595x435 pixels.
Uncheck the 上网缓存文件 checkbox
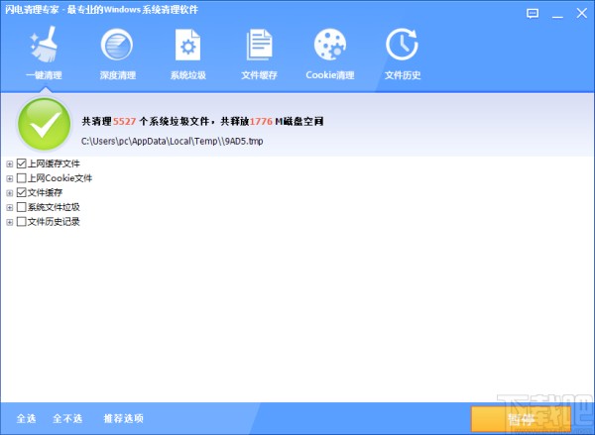click(x=21, y=163)
